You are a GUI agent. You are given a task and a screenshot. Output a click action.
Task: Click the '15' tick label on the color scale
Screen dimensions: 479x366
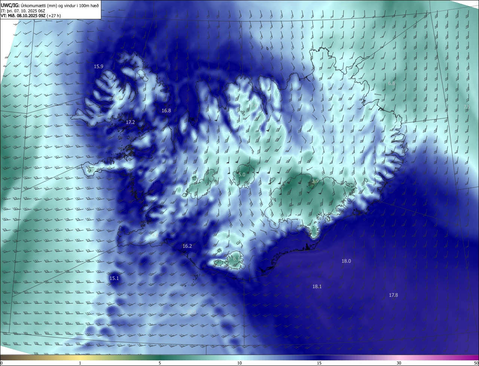(319, 363)
